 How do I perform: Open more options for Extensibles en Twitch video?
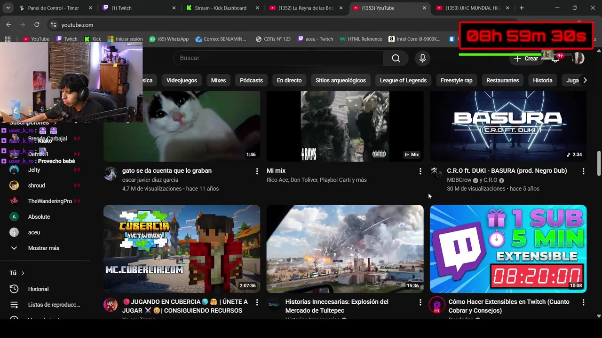583,302
